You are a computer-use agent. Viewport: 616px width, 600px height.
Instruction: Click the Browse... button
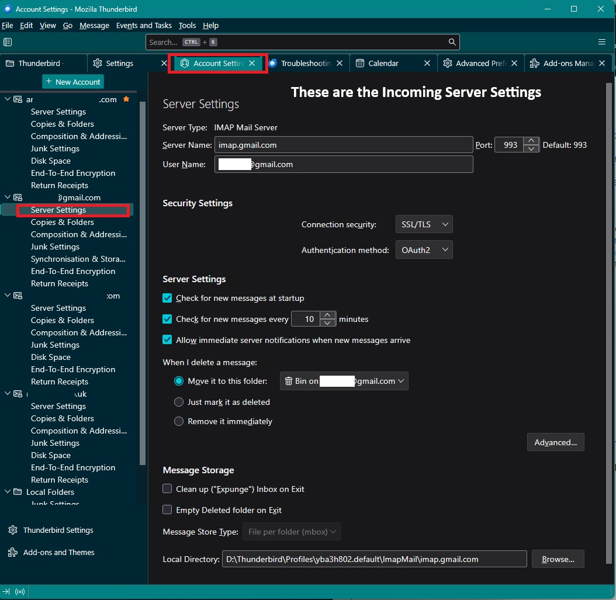tap(558, 559)
